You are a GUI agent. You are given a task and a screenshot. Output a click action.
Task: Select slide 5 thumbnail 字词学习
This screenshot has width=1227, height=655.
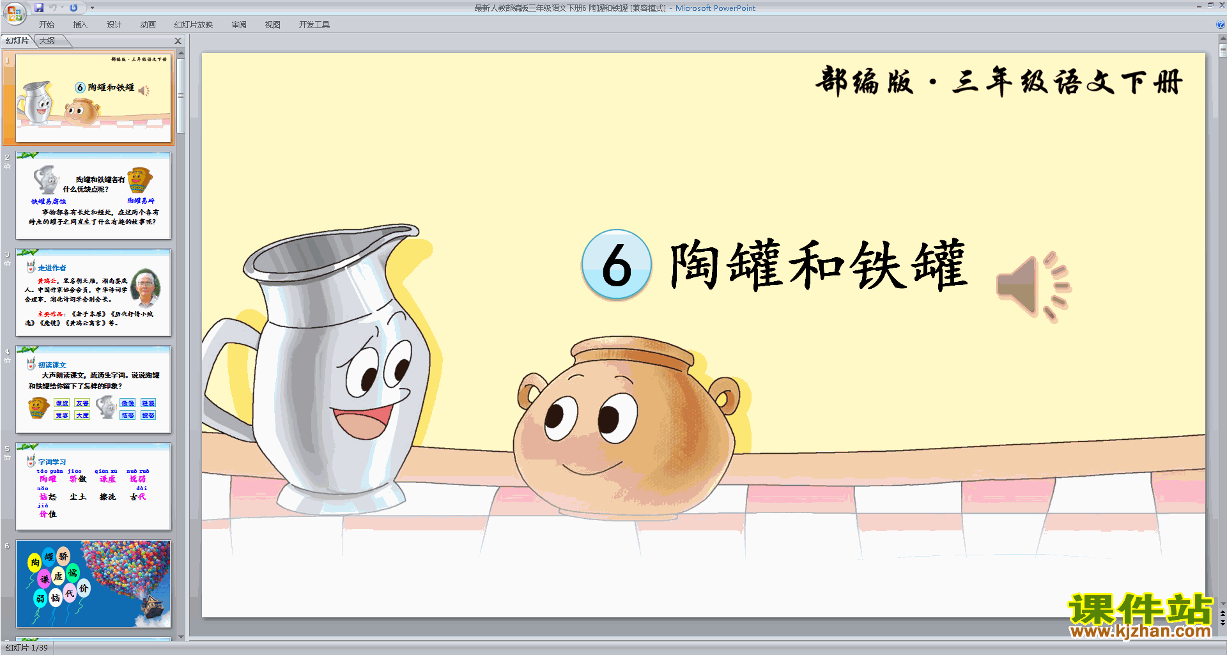click(x=93, y=486)
